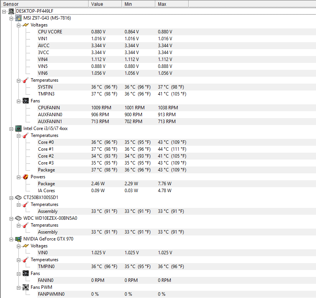Collapse the DESKTOP-PF449LF root node

click(x=4, y=12)
